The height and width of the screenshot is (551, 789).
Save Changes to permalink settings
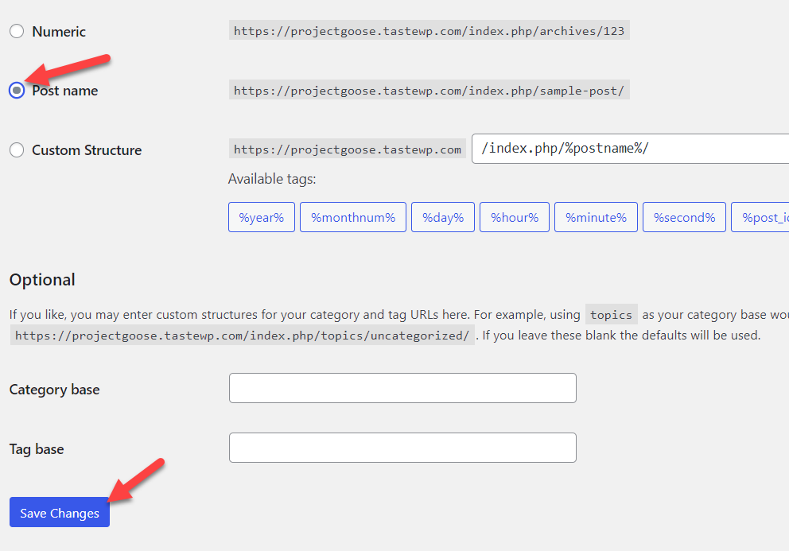click(60, 513)
